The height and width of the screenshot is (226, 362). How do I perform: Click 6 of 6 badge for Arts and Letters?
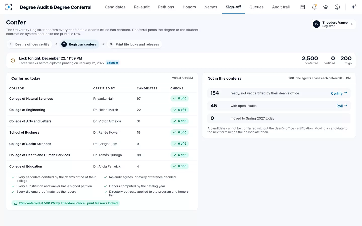[180, 121]
